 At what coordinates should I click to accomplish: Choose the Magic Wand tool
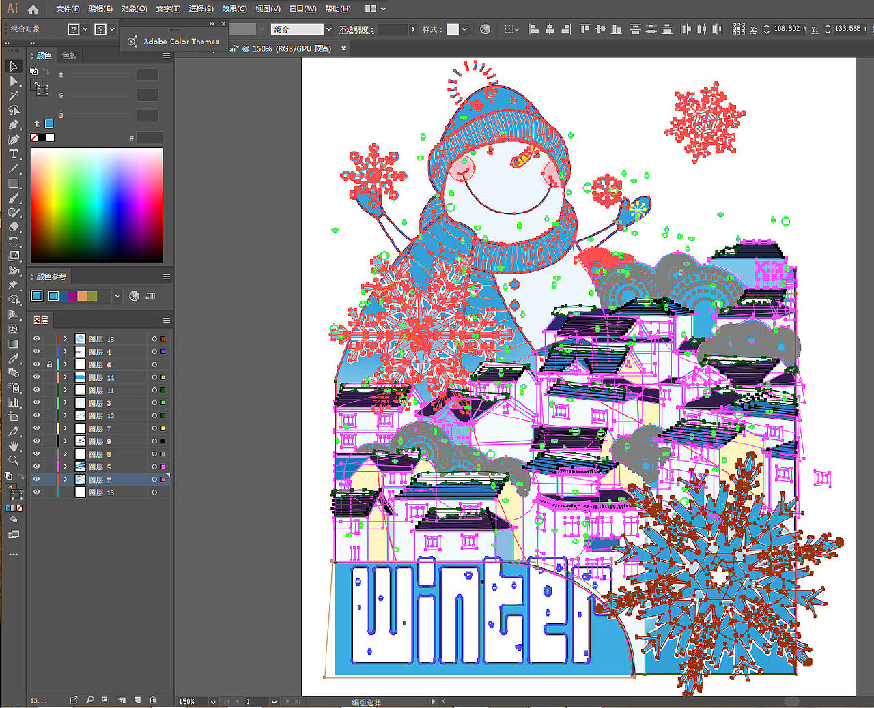[x=14, y=95]
